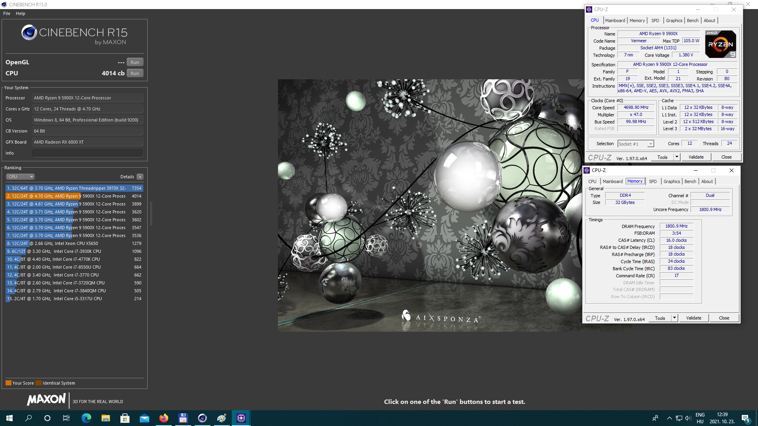The image size is (758, 426).
Task: Click the Core Speed value field
Action: point(636,108)
